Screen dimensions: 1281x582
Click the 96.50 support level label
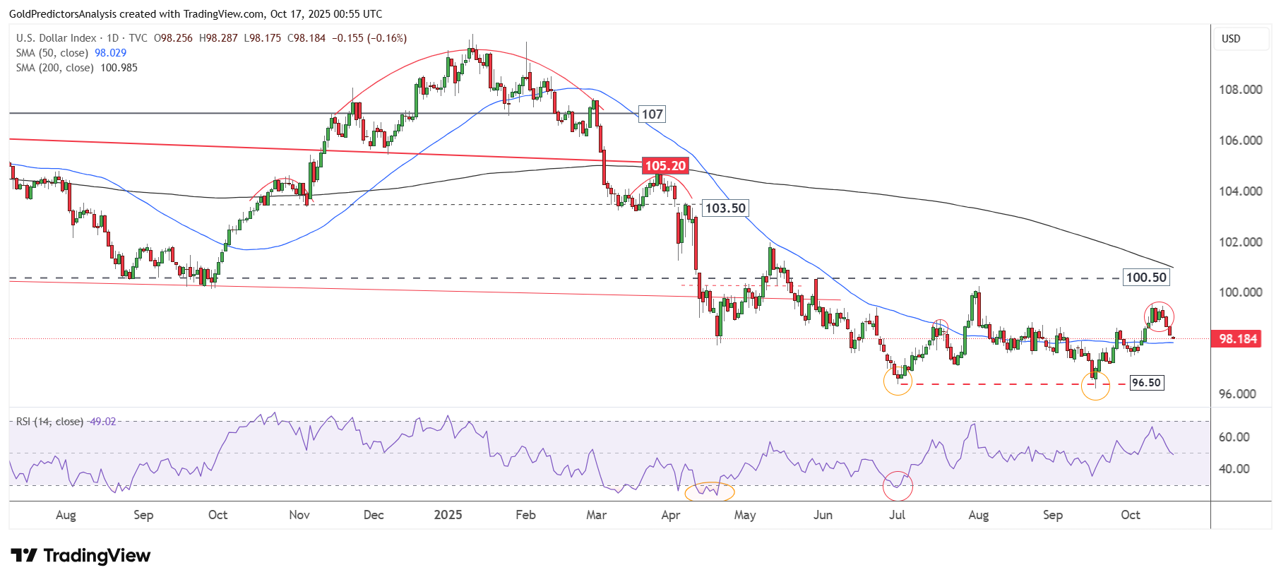[1145, 383]
